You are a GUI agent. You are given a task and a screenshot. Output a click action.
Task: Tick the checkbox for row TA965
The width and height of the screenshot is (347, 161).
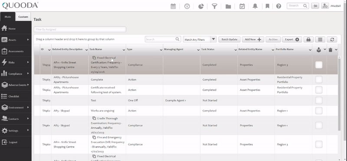(x=319, y=79)
